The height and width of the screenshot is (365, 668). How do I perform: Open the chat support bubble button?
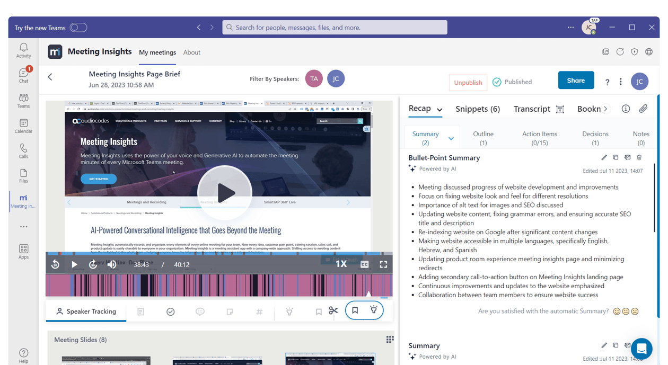point(641,349)
